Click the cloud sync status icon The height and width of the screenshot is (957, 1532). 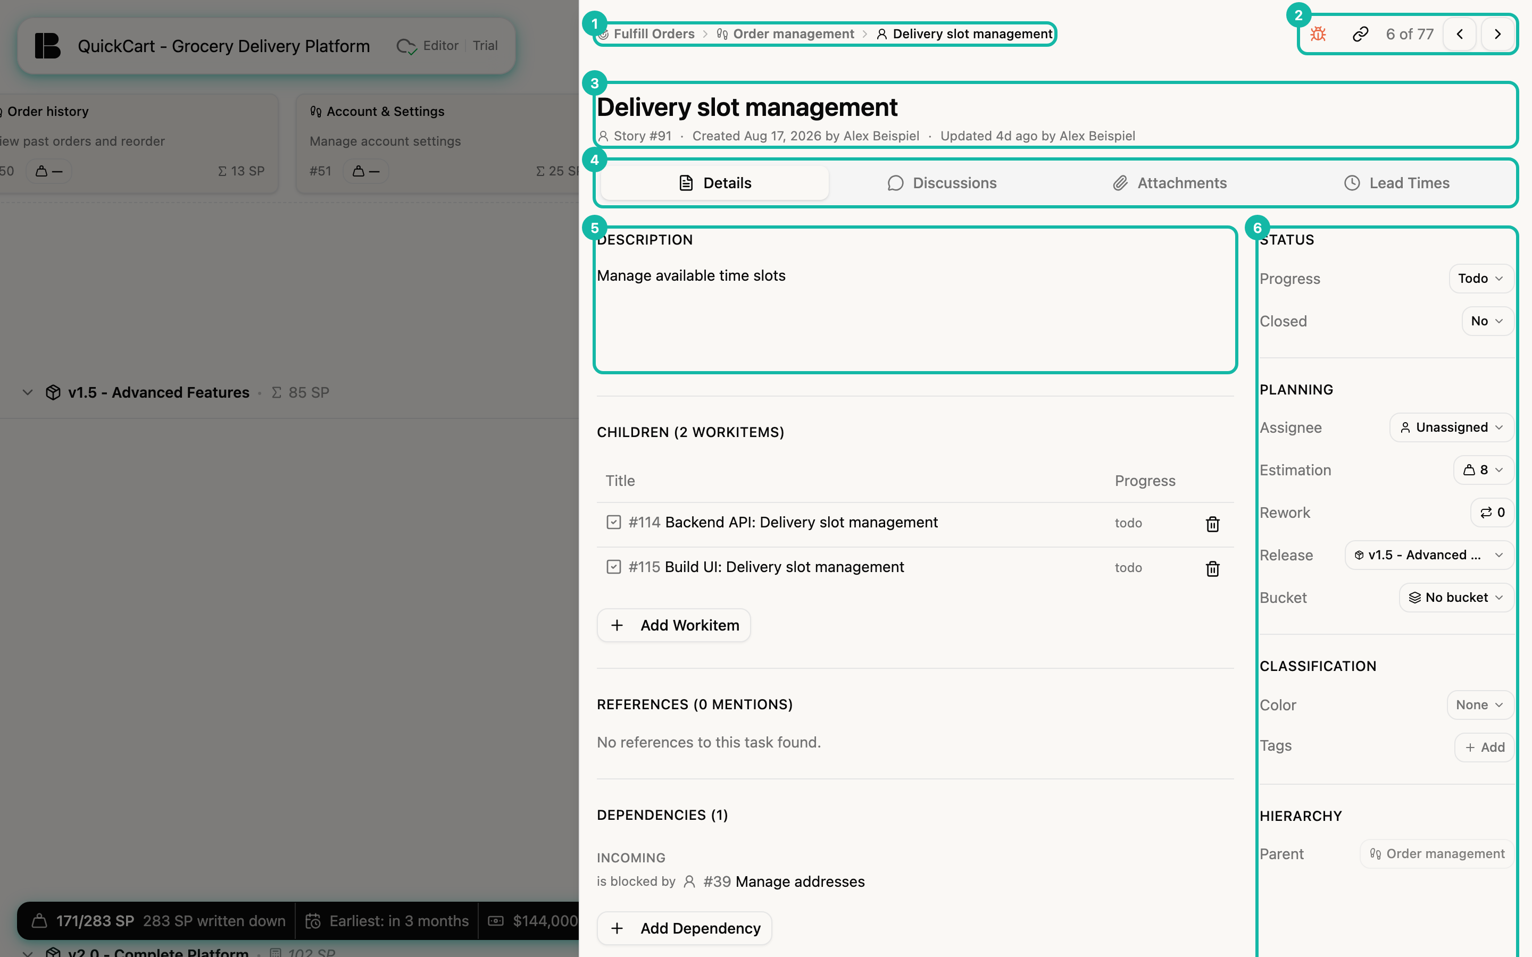406,46
